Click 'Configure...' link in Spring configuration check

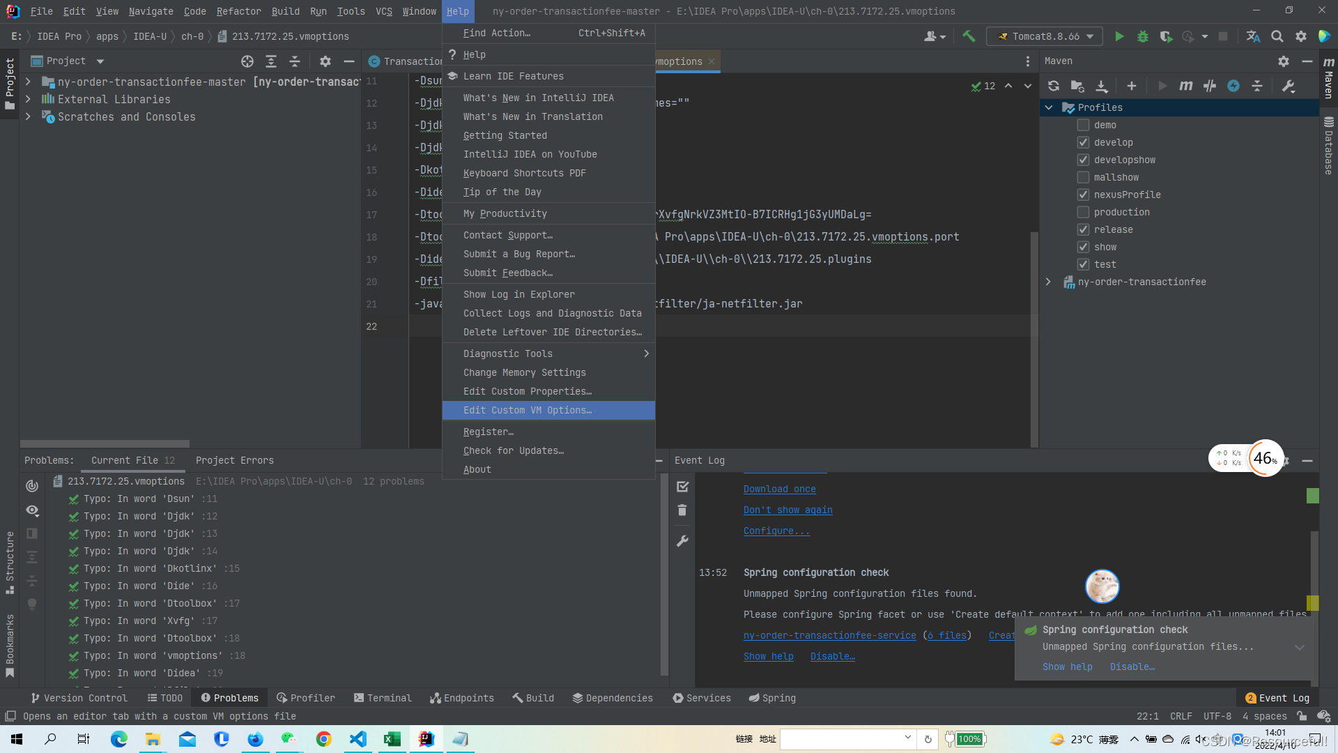tap(776, 531)
